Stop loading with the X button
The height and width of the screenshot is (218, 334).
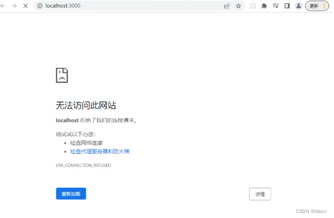[26, 6]
